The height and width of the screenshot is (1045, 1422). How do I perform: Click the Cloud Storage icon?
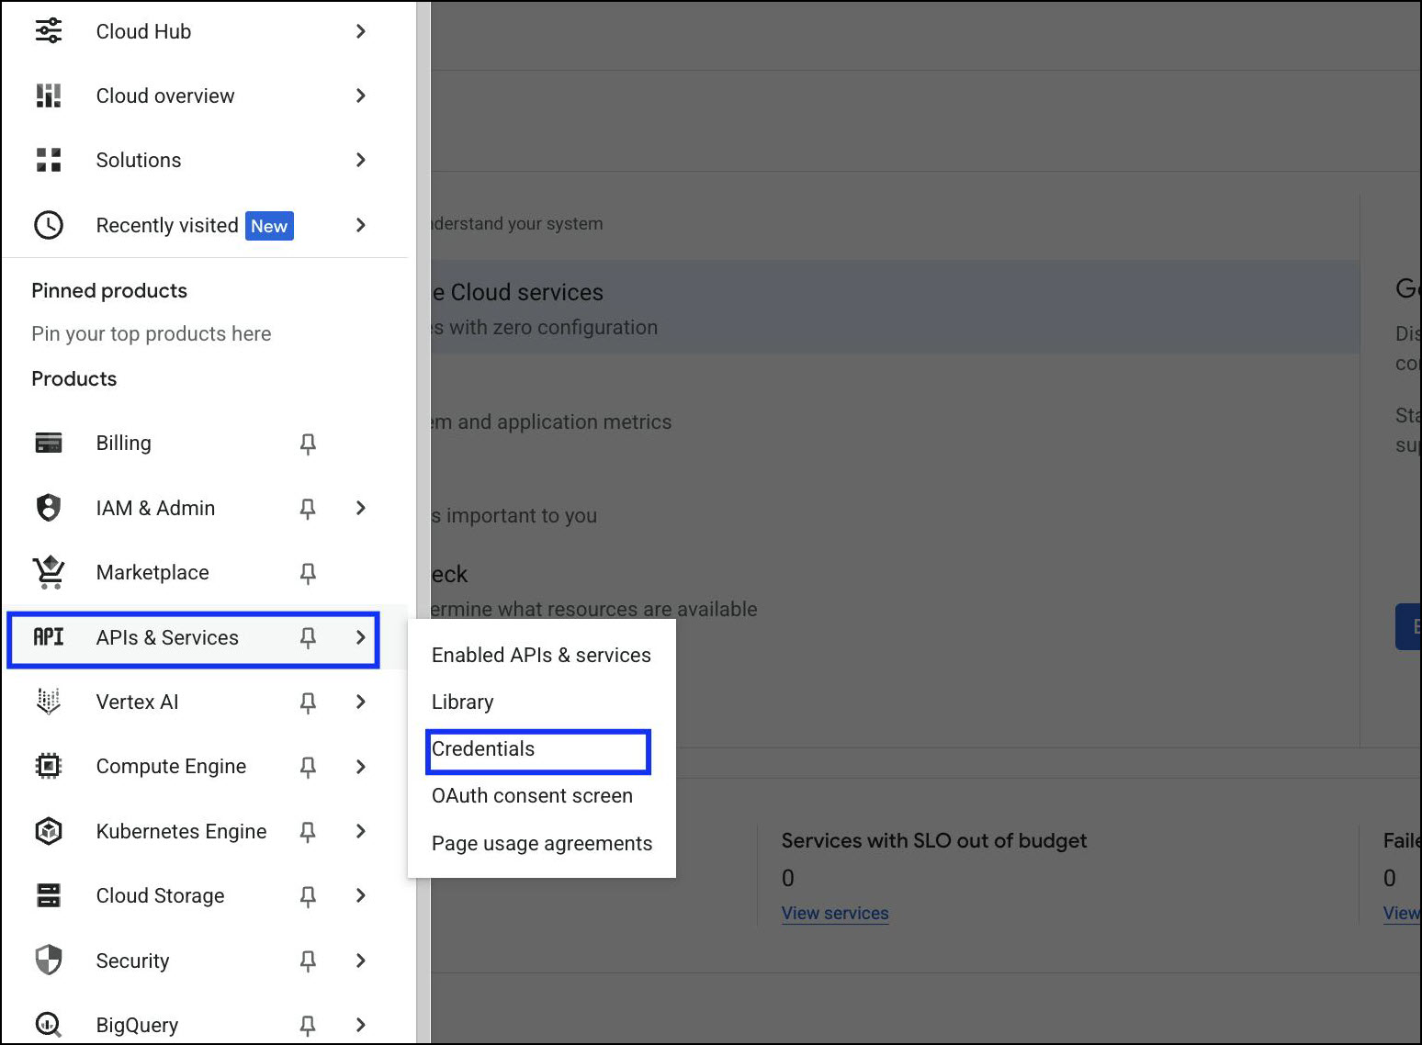49,895
